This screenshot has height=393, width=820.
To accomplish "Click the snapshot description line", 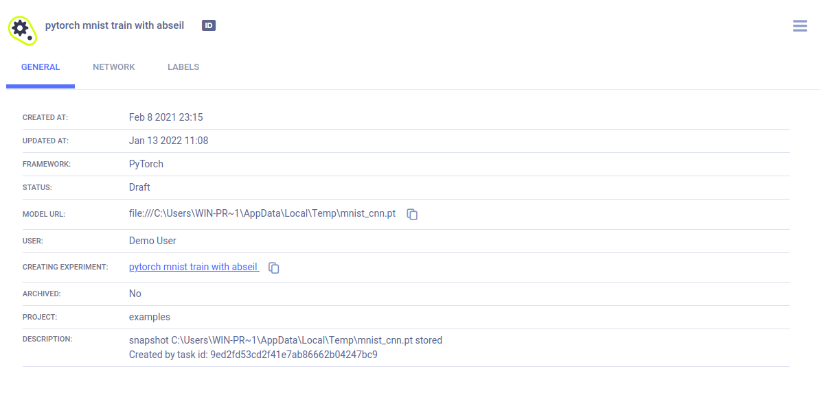I will pyautogui.click(x=286, y=340).
